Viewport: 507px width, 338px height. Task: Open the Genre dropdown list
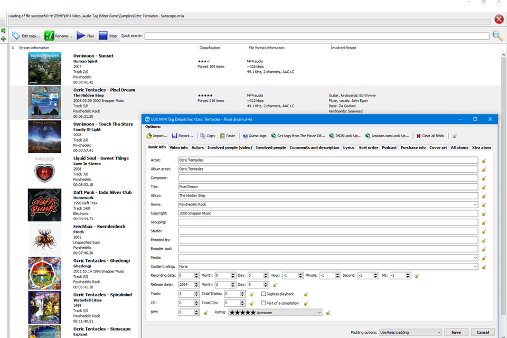[x=475, y=204]
